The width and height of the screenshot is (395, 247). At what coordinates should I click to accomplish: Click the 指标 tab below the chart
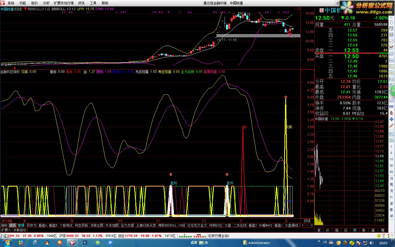4,225
